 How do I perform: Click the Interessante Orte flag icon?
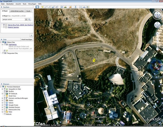[x=7, y=110]
